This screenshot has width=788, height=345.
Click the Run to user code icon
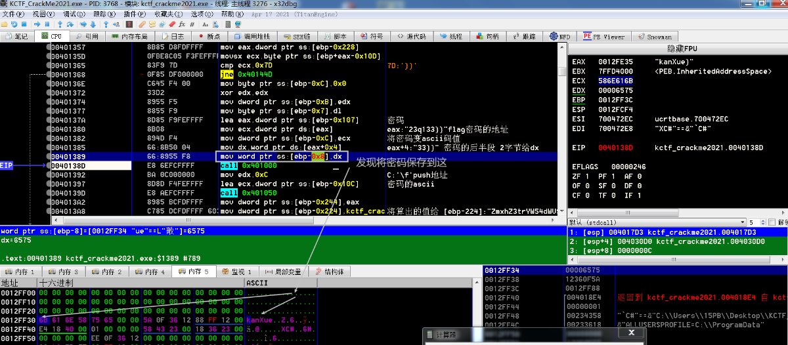coord(116,24)
